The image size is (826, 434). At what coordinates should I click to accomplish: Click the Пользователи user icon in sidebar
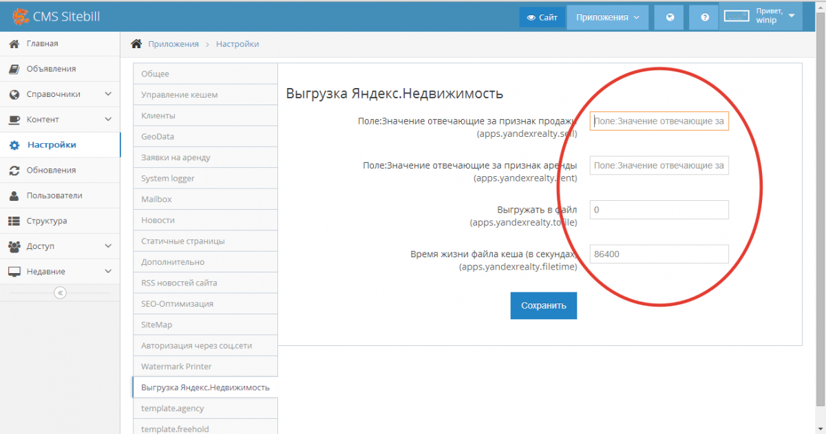click(x=14, y=196)
